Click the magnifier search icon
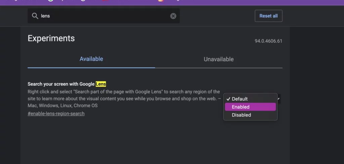Viewport: 344px width, 164px height. tap(35, 16)
